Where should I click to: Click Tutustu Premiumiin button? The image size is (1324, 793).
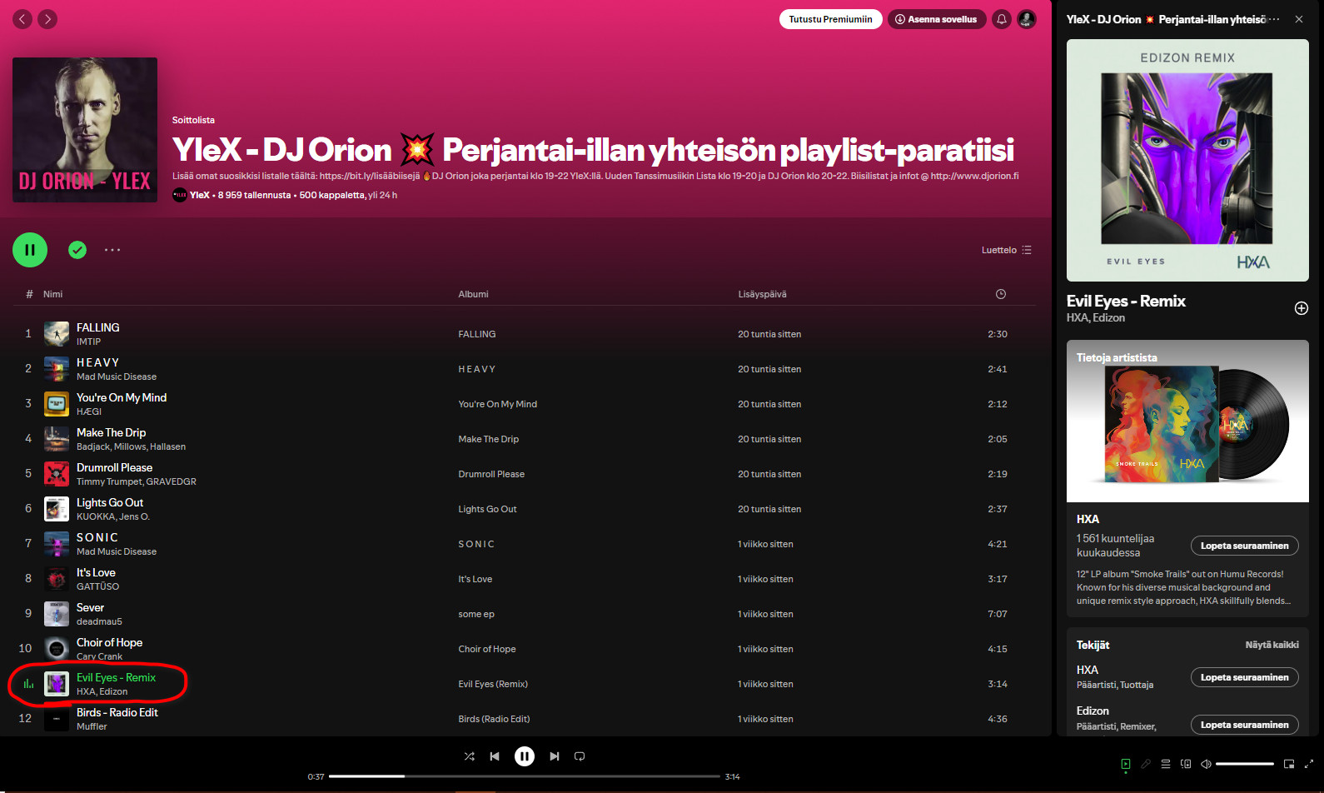coord(831,19)
